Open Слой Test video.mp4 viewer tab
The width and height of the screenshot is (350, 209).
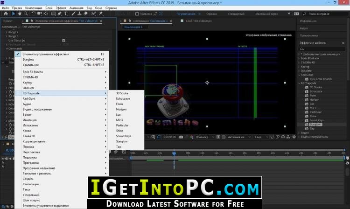(199, 21)
